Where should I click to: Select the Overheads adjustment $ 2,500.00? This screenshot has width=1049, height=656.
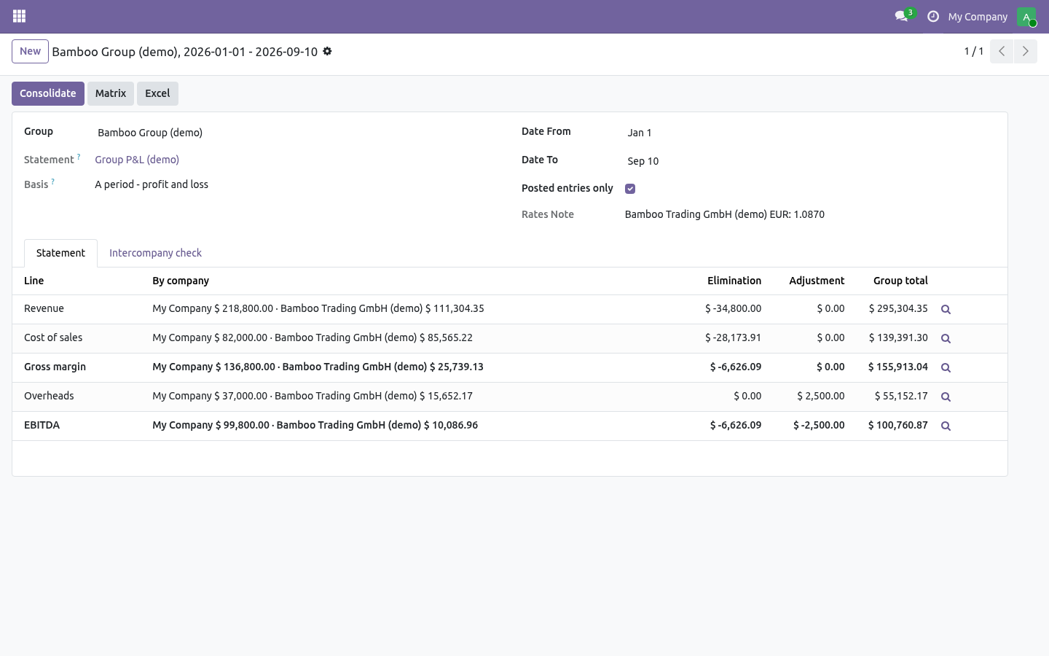point(821,396)
